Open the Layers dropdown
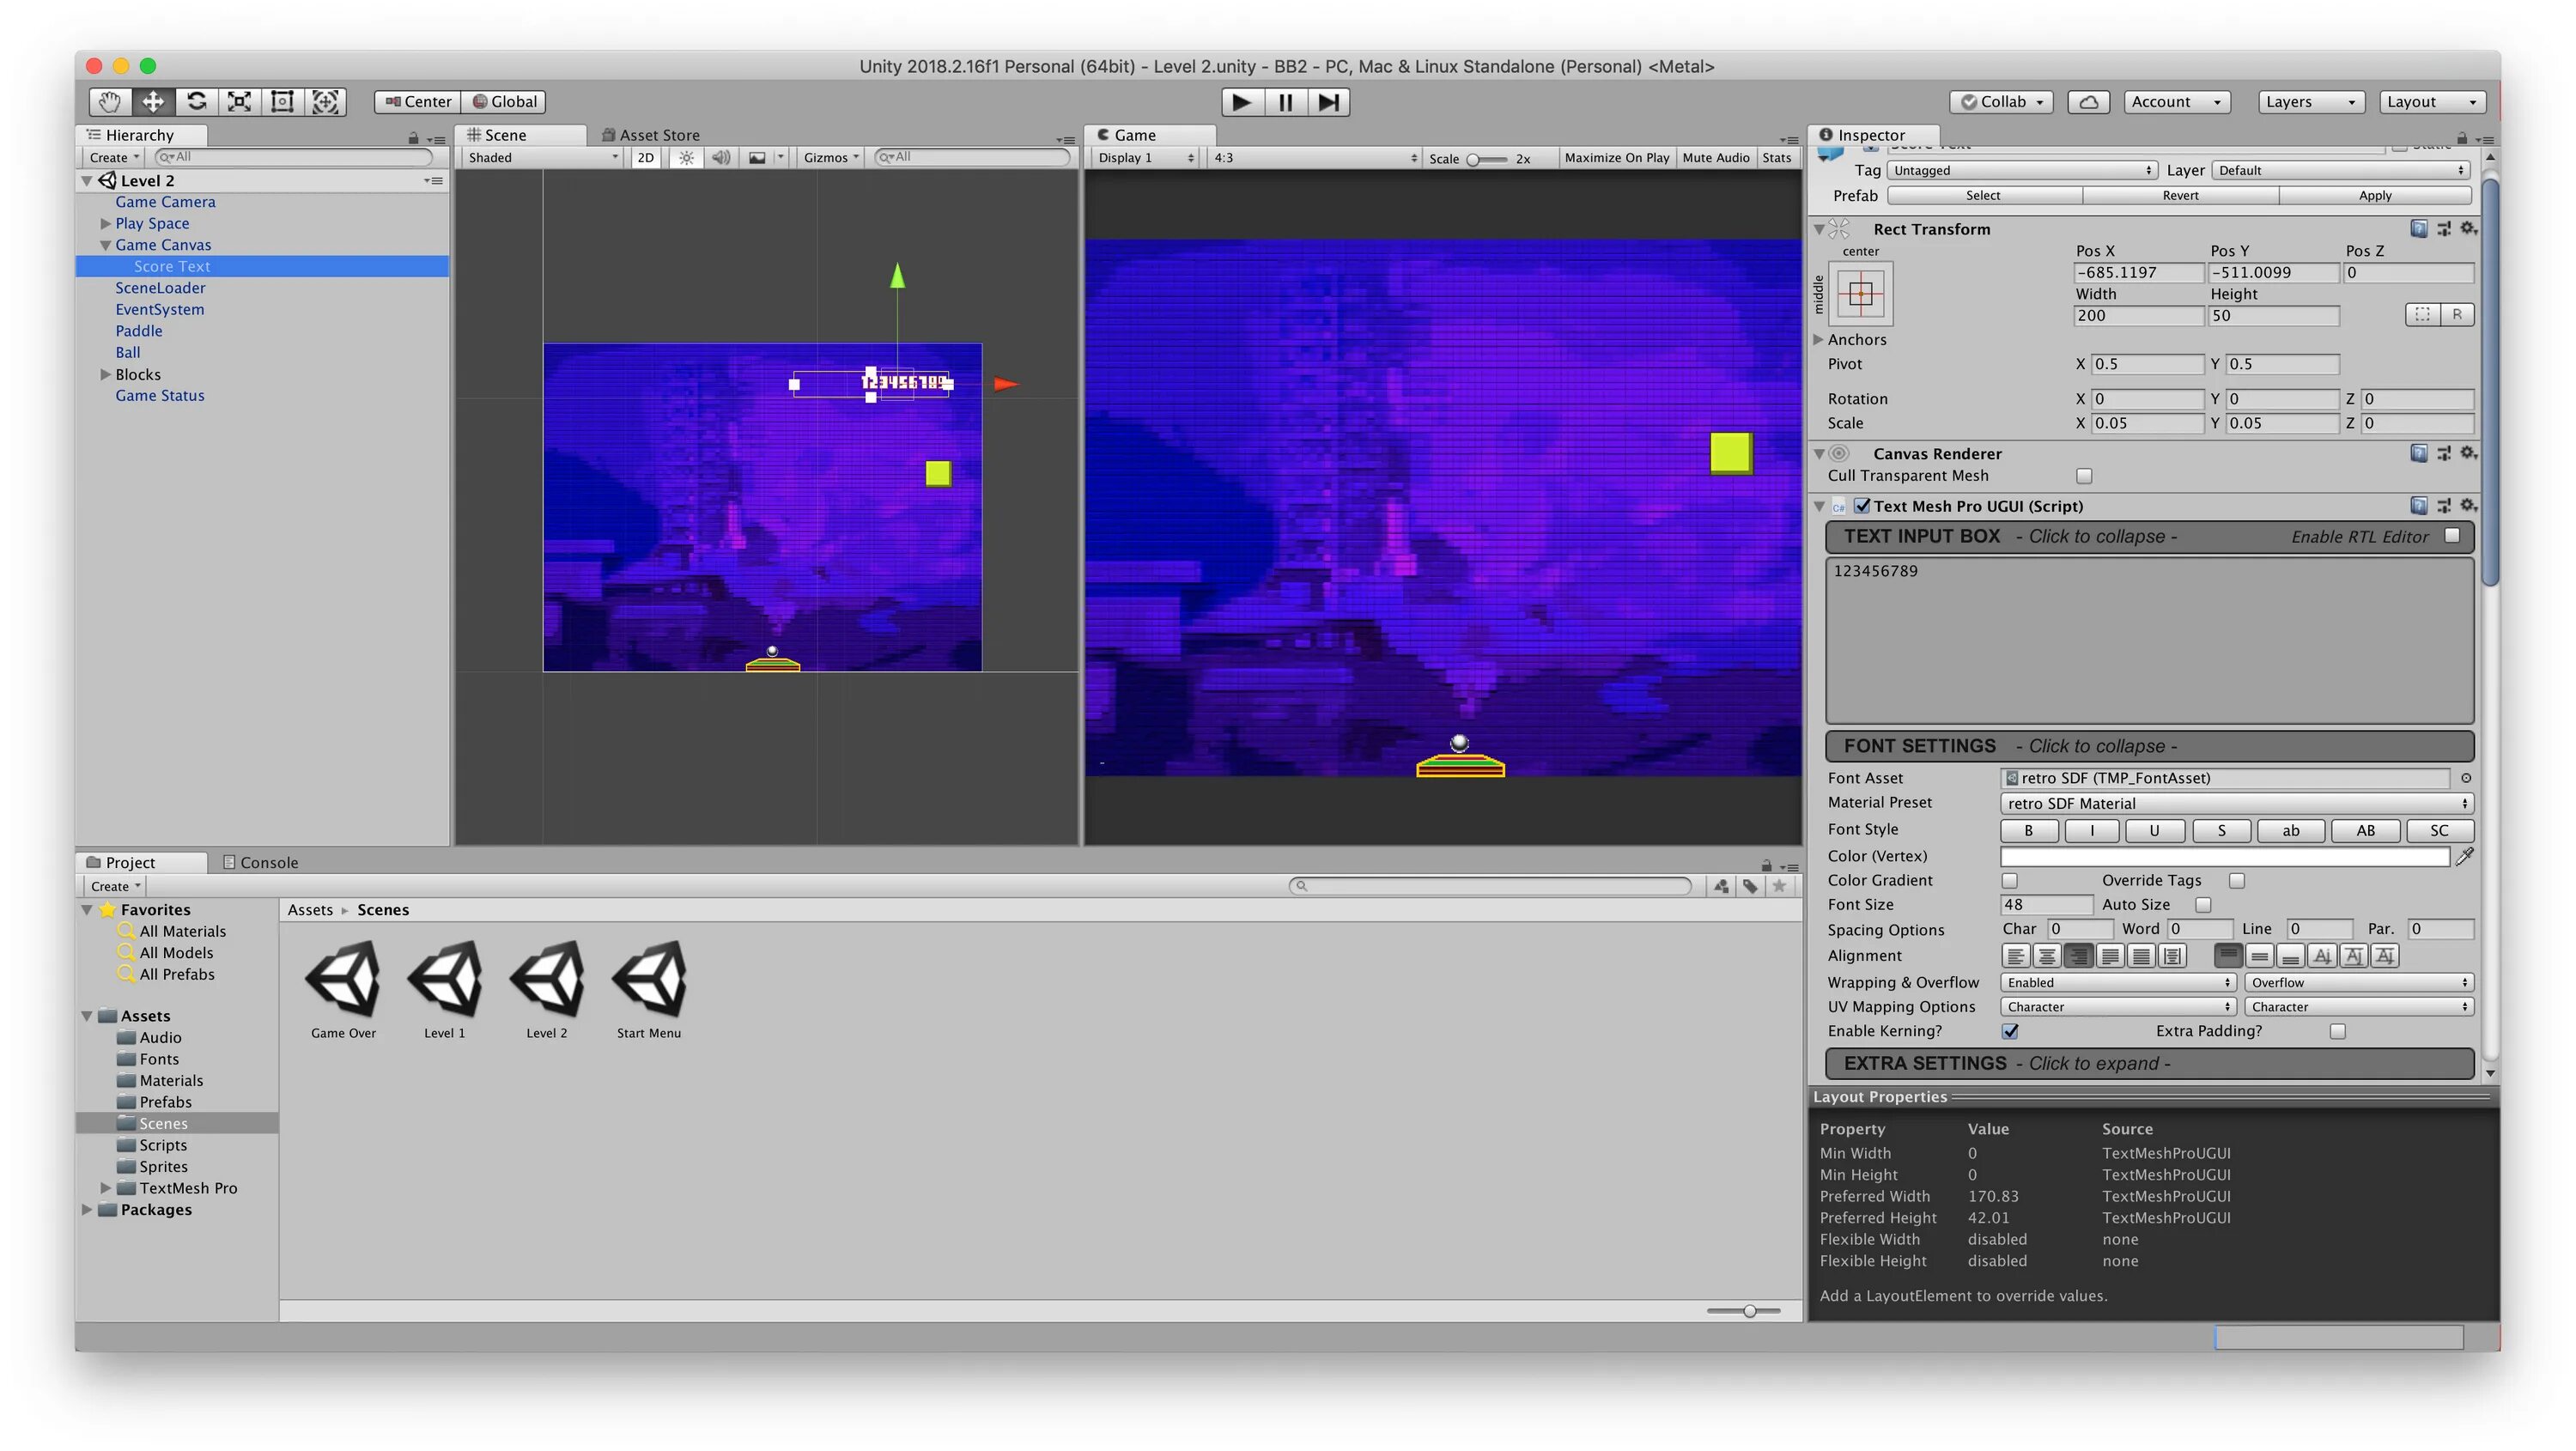Image resolution: width=2576 pixels, height=1451 pixels. click(x=2311, y=101)
